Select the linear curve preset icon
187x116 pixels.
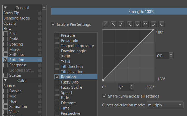tap(106, 24)
